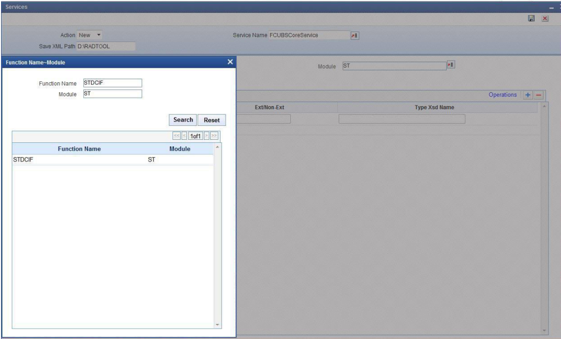
Task: Remove a row with the Operations minus icon
Action: click(538, 95)
